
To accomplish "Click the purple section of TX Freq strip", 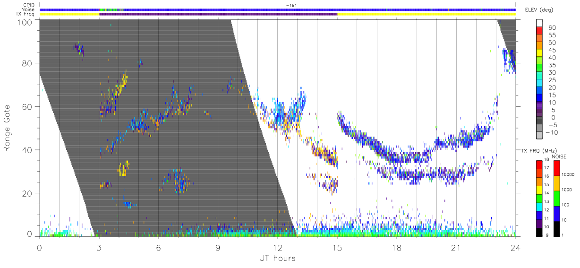I will (218, 14).
